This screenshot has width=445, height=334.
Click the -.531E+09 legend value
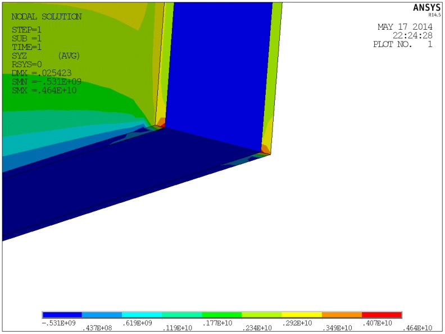pyautogui.click(x=59, y=323)
